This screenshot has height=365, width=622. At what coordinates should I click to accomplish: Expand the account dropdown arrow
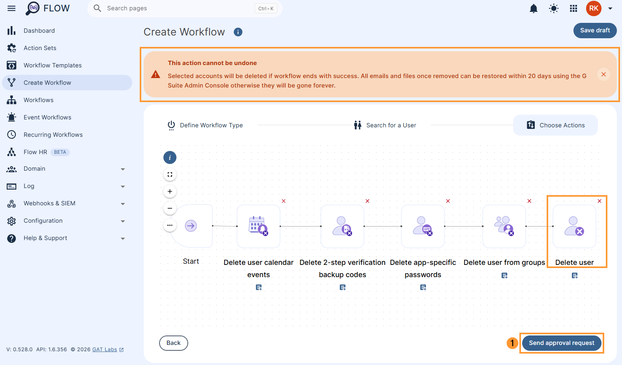coord(610,8)
